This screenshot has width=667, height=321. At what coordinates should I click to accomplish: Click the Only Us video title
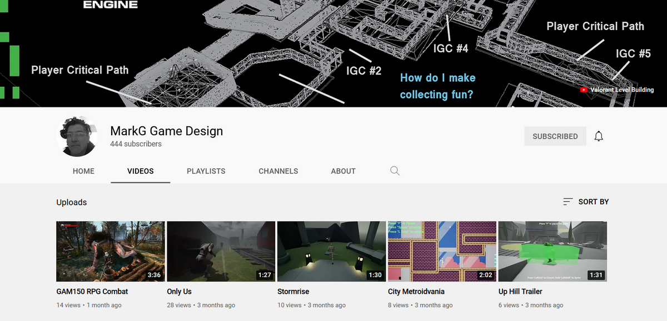coord(179,292)
